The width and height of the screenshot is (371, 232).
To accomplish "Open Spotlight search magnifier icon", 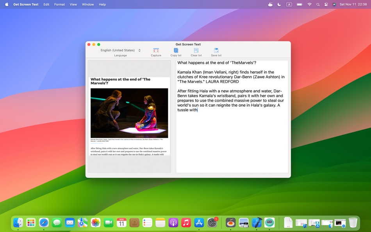I will (x=318, y=4).
